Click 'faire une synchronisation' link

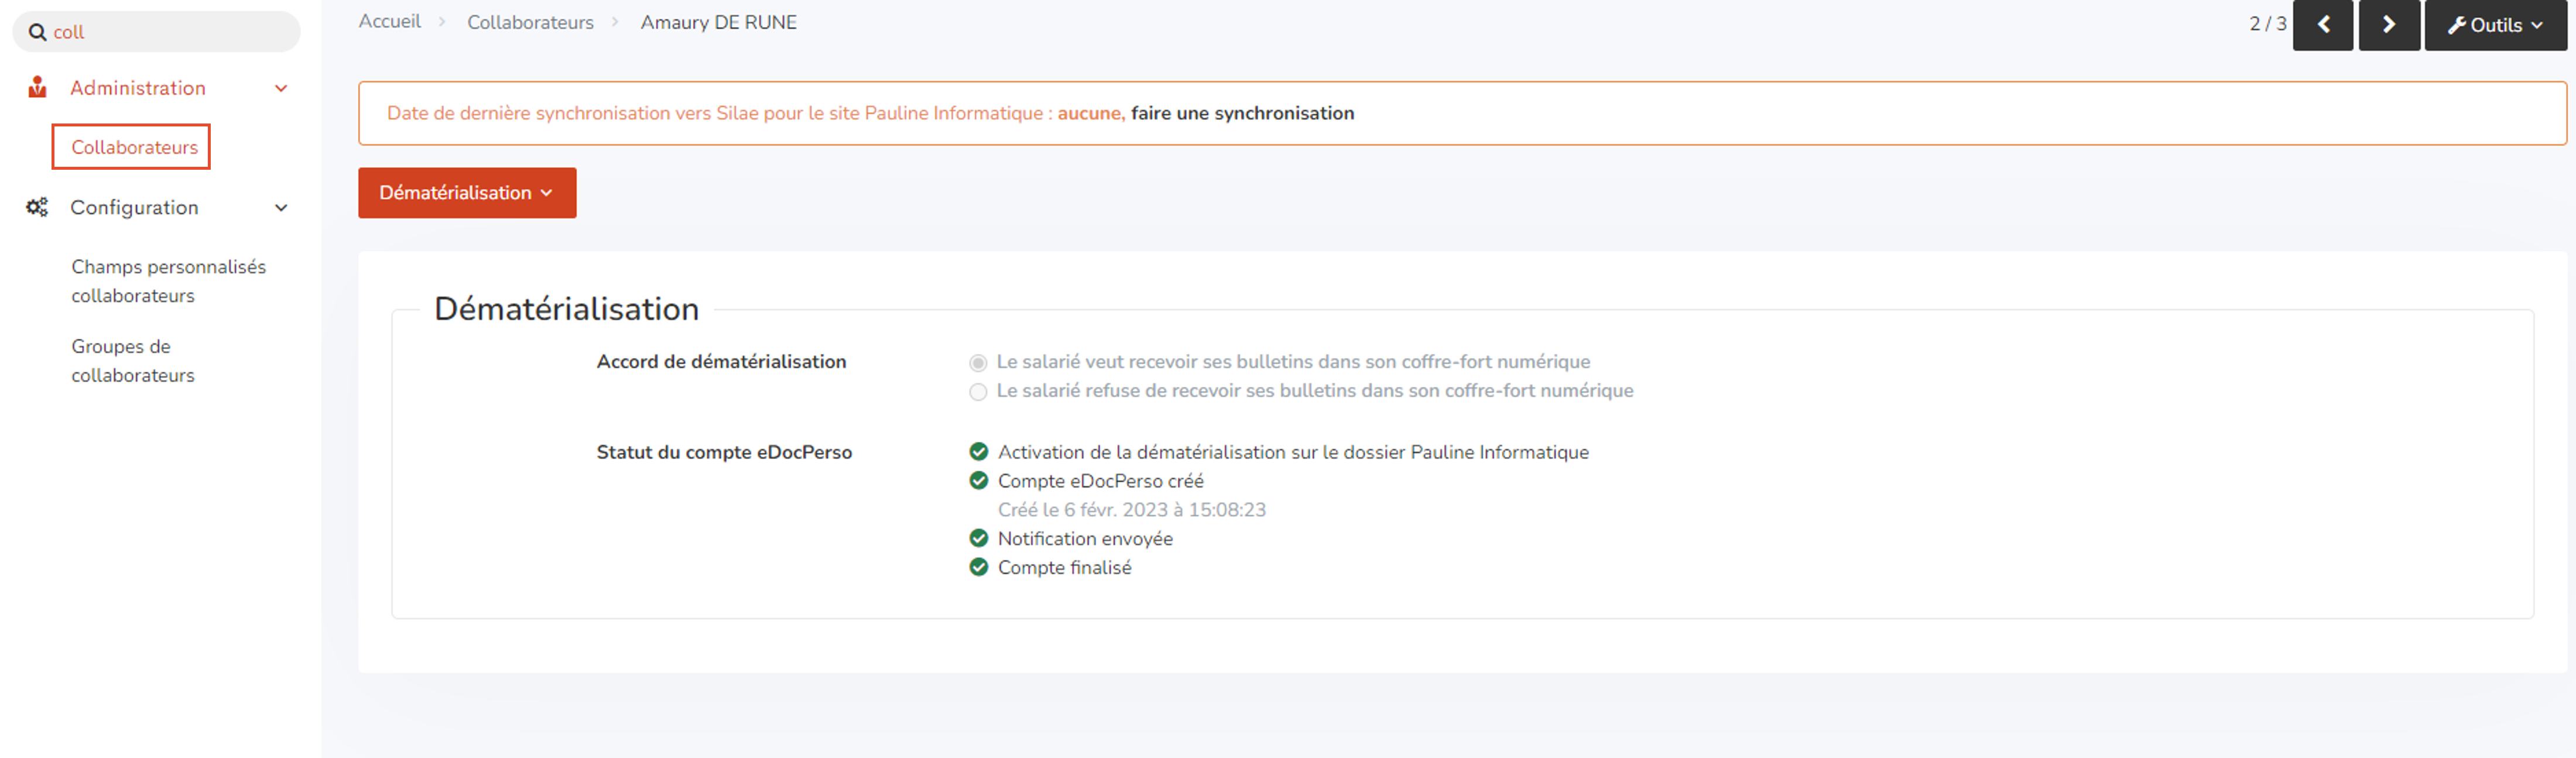click(x=1242, y=113)
